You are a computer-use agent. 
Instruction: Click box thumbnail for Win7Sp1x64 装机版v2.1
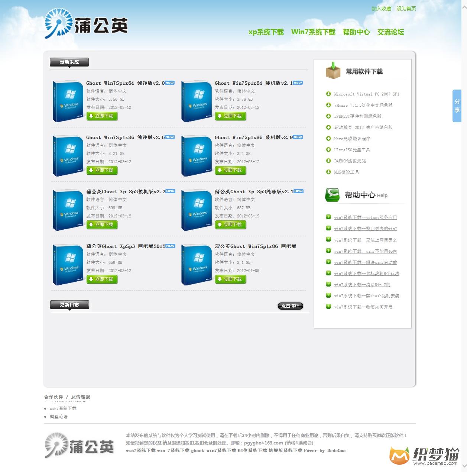coord(197,101)
